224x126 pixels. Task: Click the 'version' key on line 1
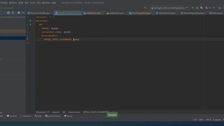(x=41, y=17)
